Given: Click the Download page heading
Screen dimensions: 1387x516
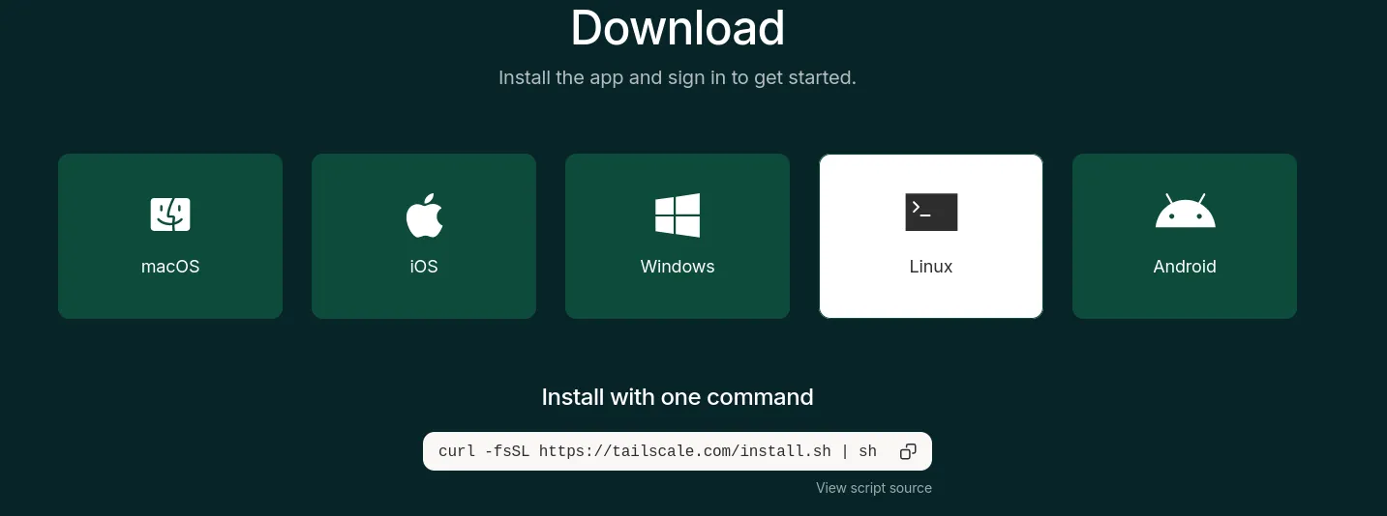Looking at the screenshot, I should 678,27.
